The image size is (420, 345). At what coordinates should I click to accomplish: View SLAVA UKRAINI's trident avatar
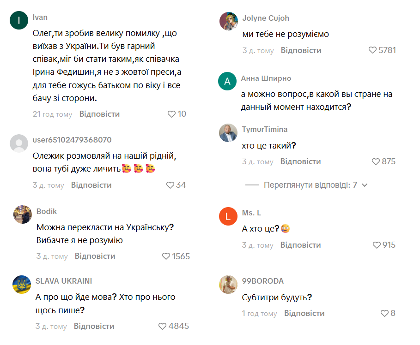22,284
